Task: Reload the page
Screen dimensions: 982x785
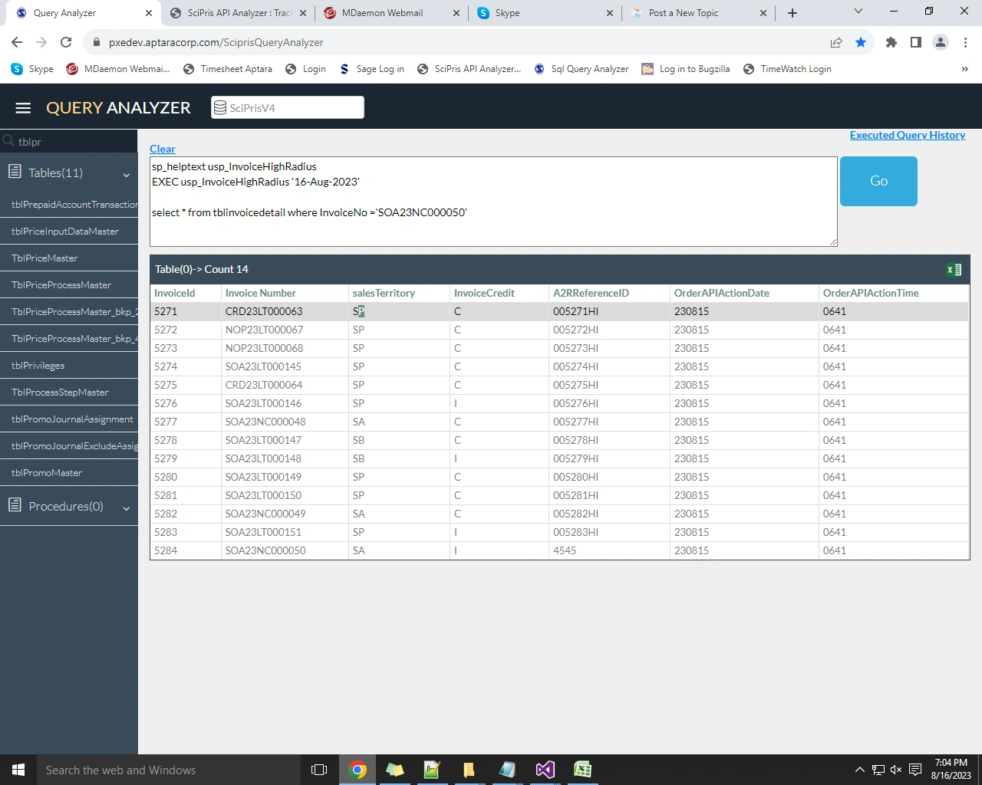Action: (x=66, y=42)
